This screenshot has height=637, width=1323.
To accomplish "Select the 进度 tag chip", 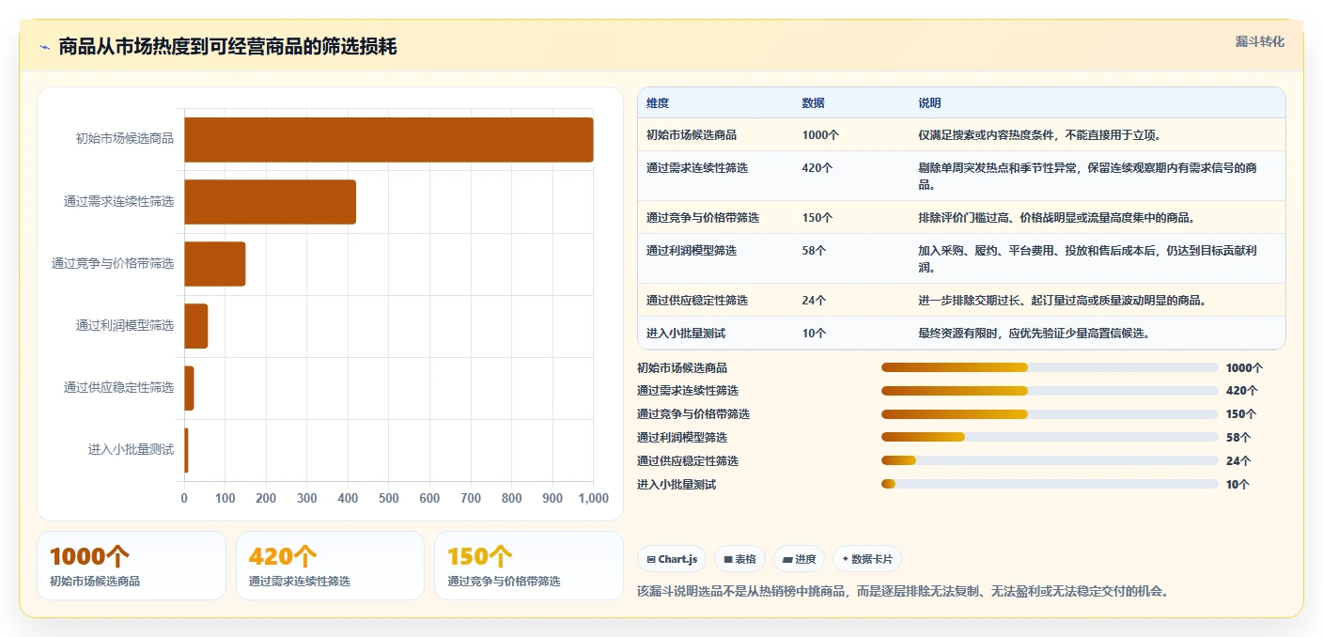I will 799,559.
